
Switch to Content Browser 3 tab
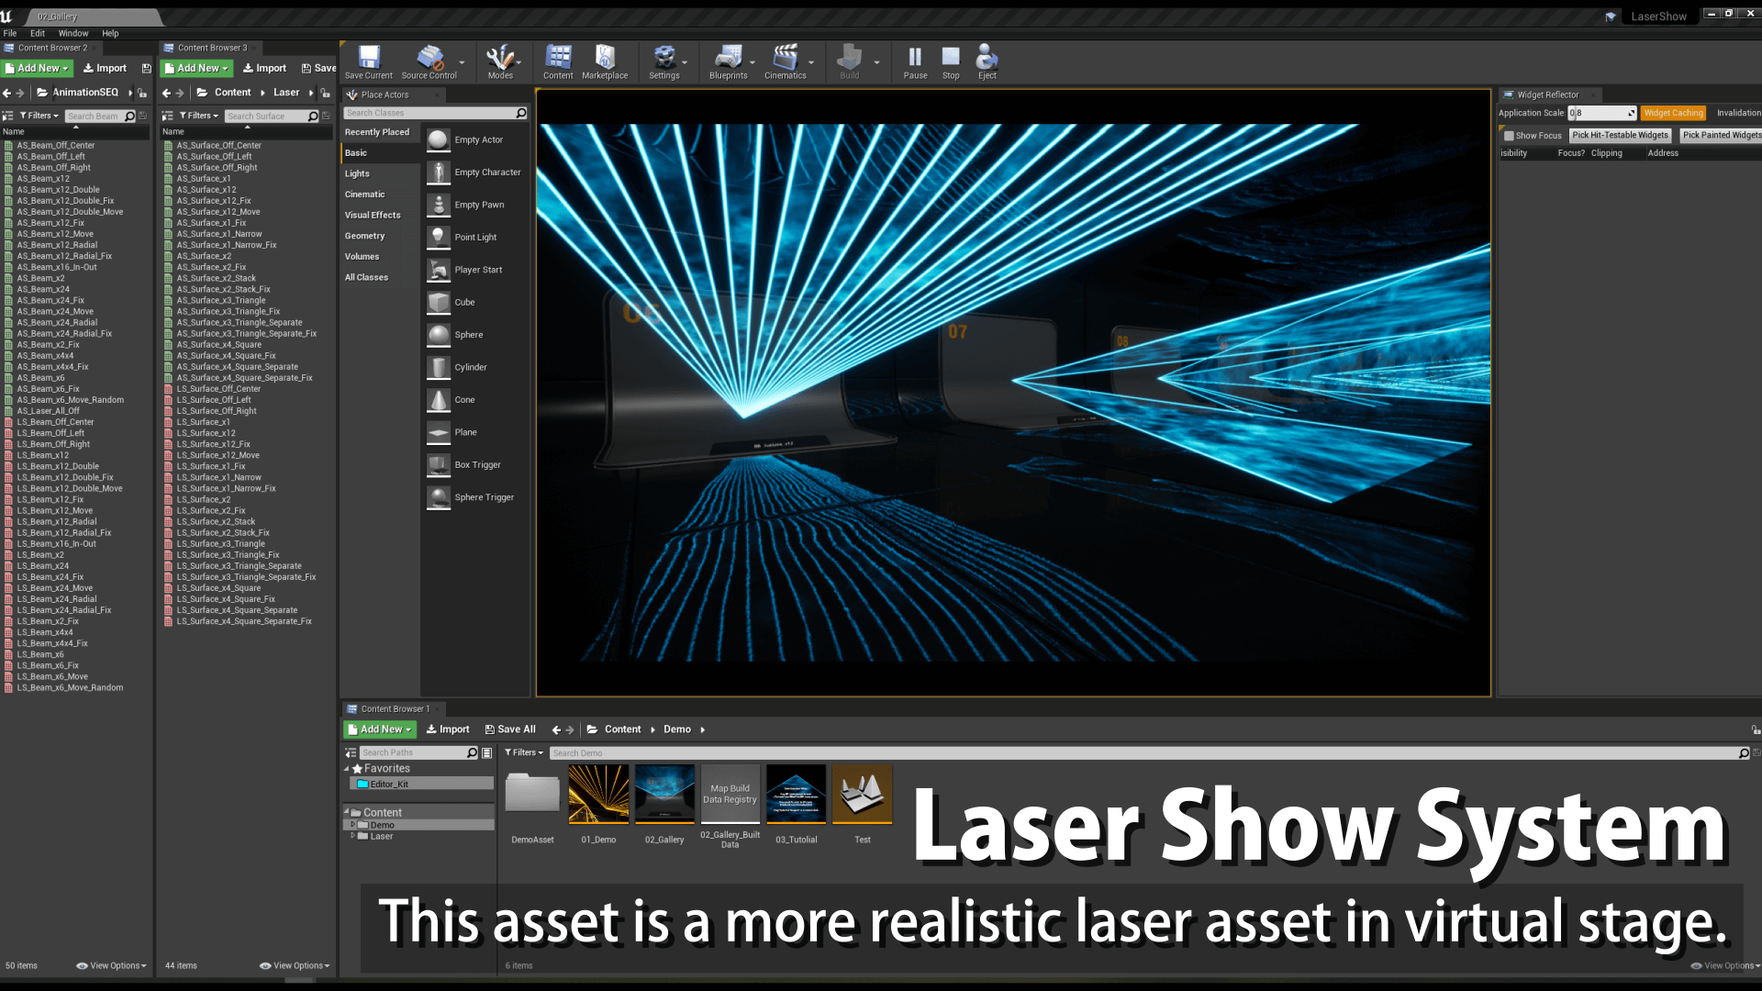(x=212, y=48)
